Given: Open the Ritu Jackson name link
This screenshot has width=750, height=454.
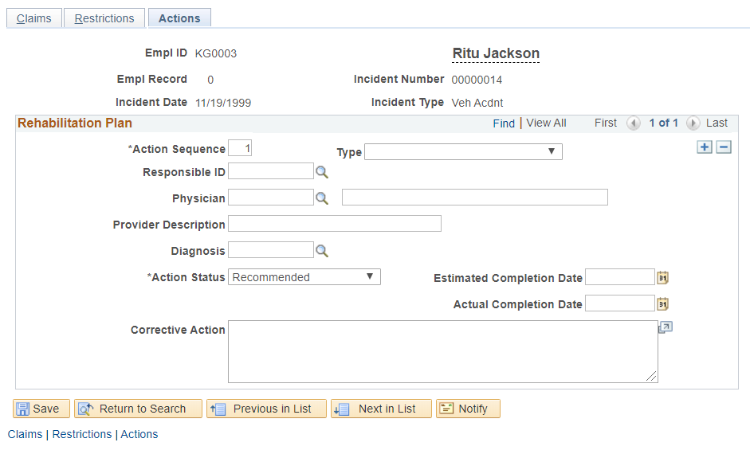Looking at the screenshot, I should 496,53.
